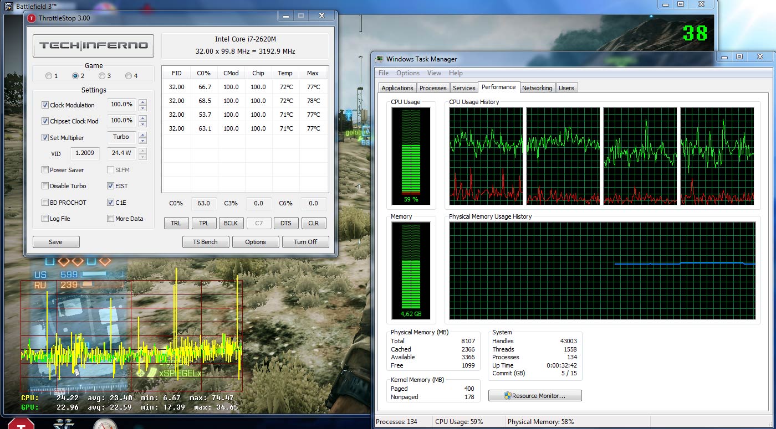This screenshot has height=429, width=776.
Task: Launch TS Bench
Action: (205, 242)
